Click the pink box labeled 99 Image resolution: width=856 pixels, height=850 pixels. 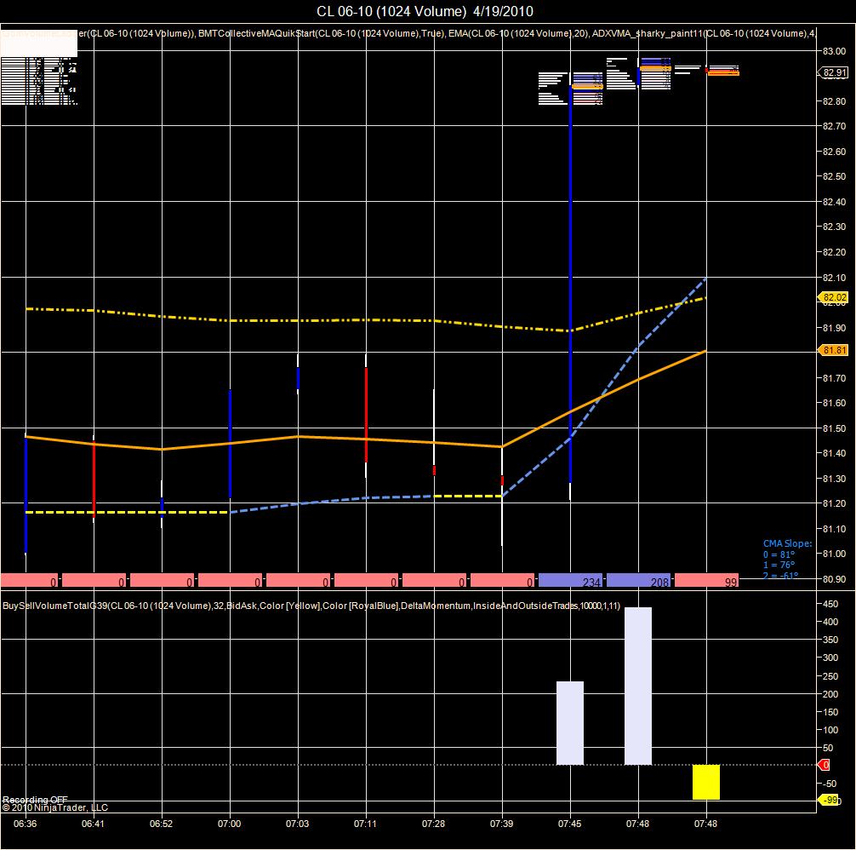[707, 581]
